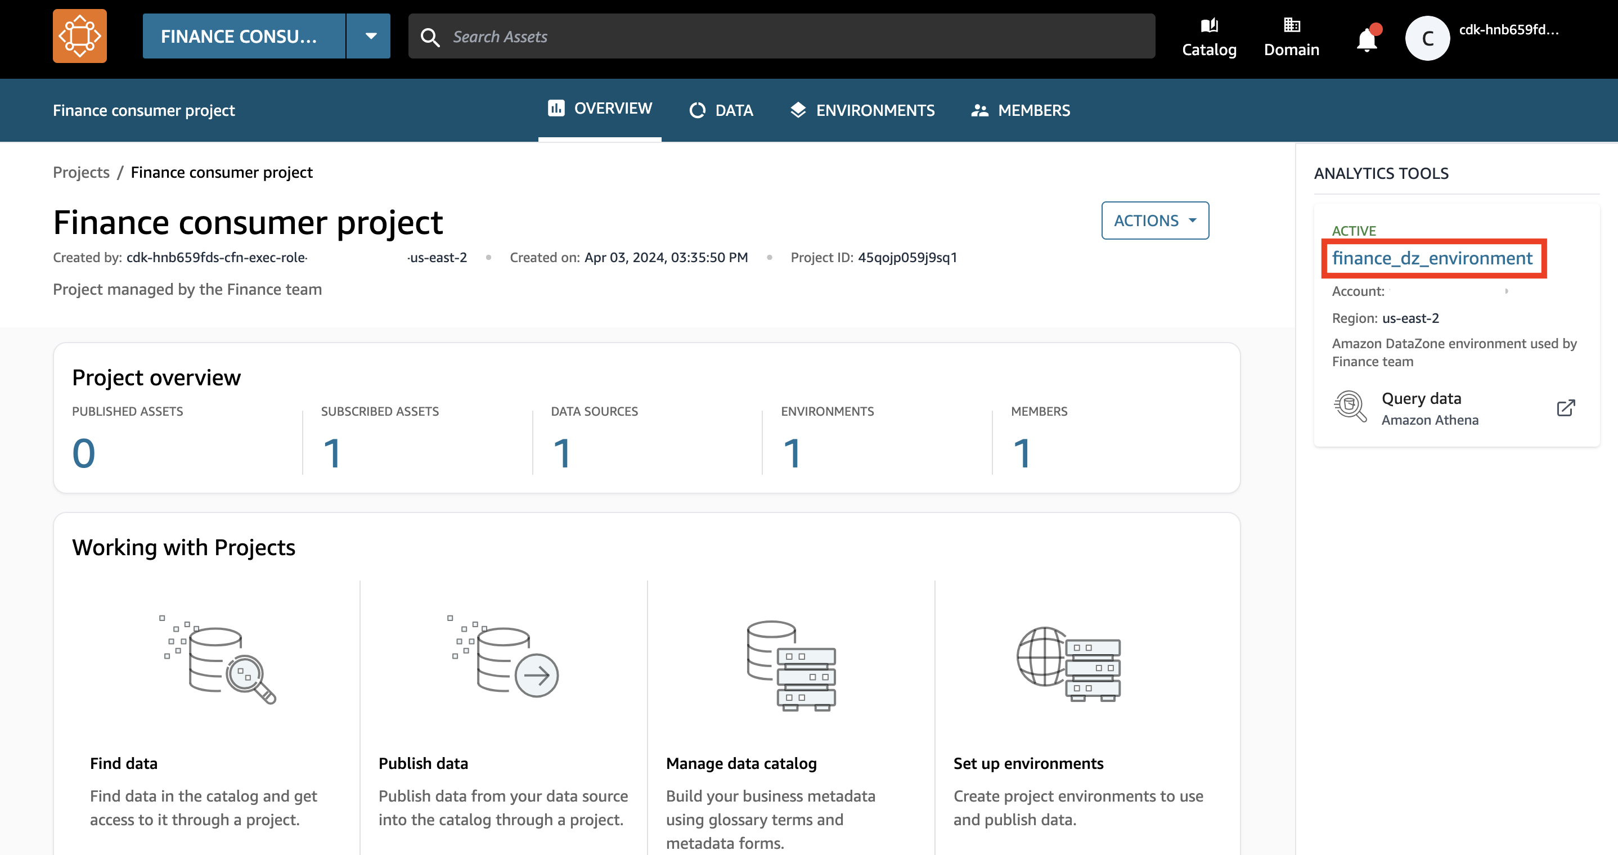
Task: Expand the project selector dropdown arrow
Action: click(x=371, y=37)
